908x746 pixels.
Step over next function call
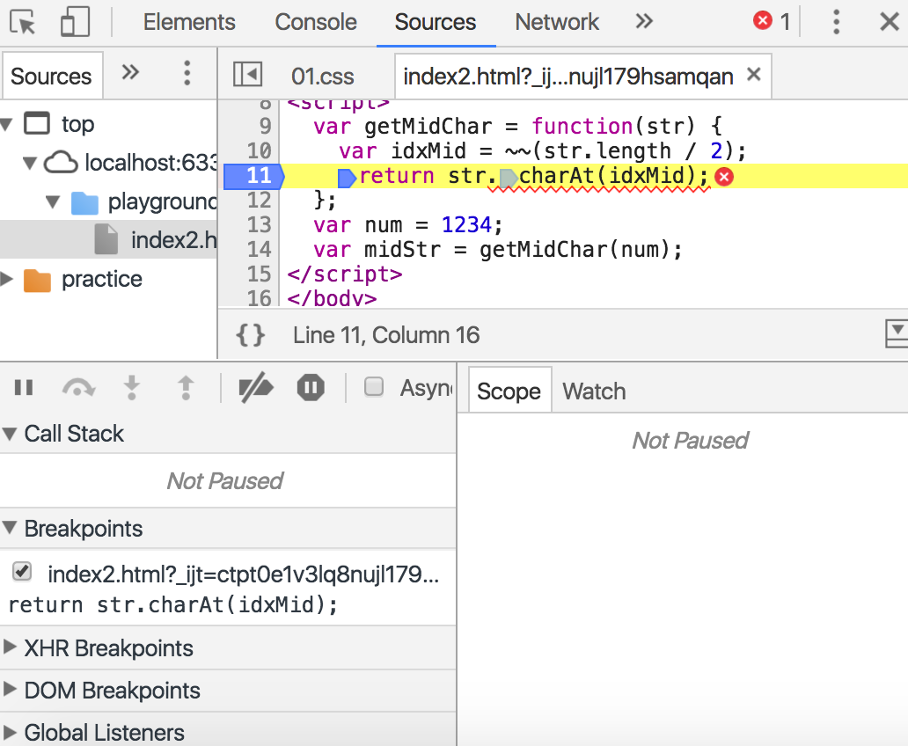(78, 388)
